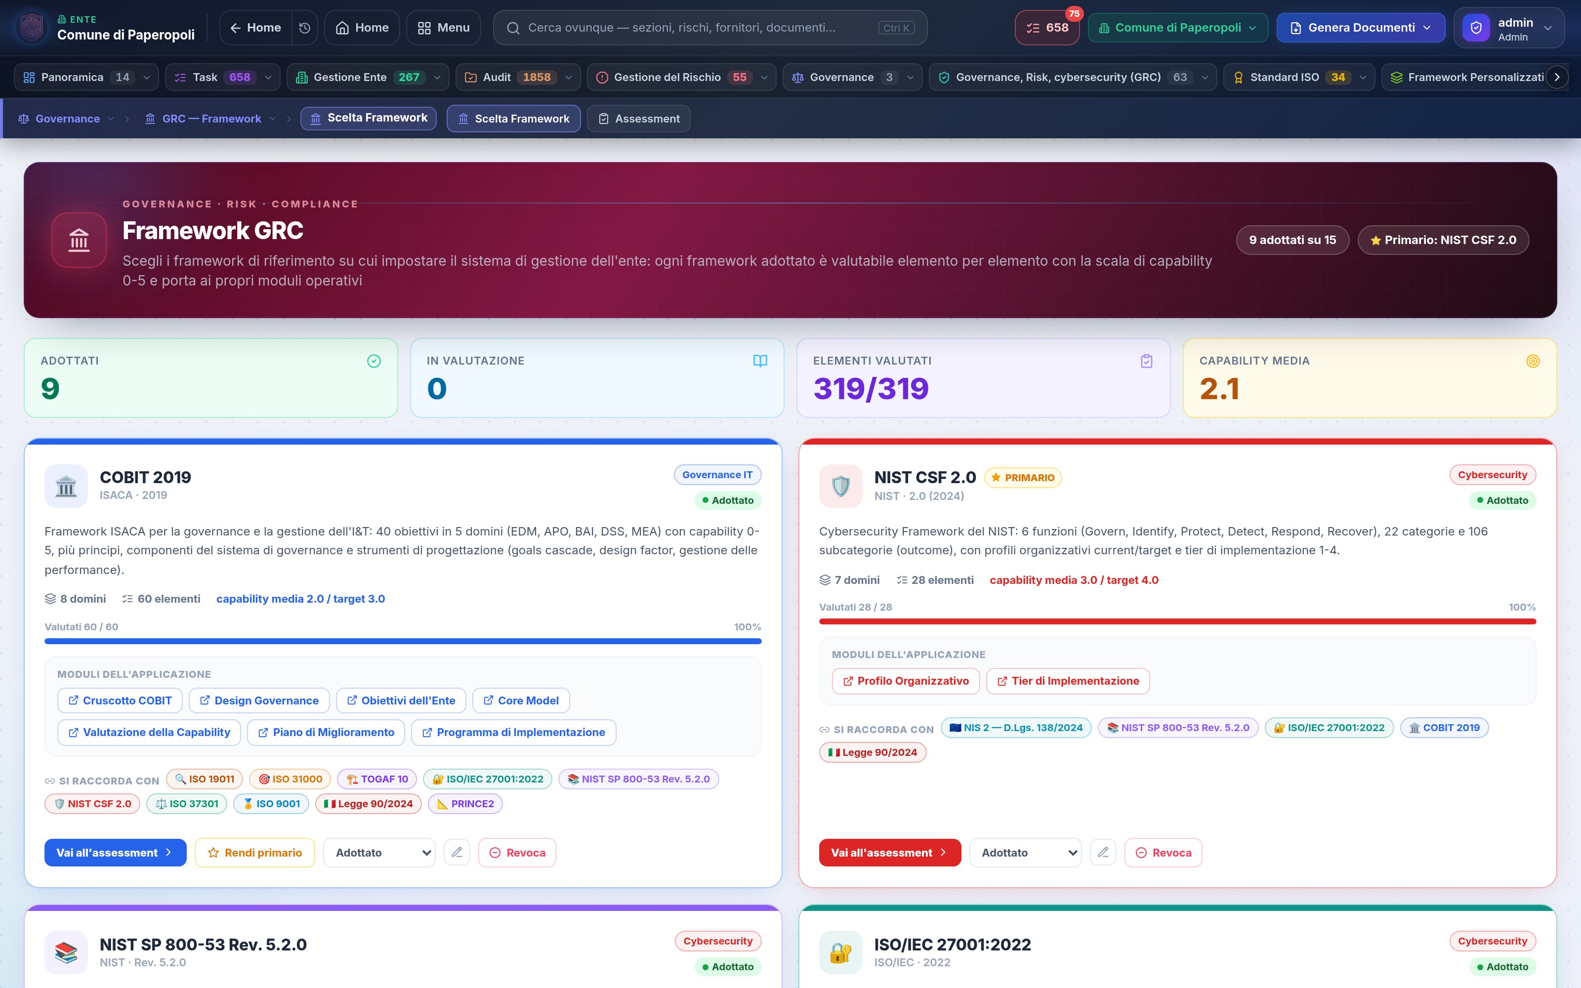Click the Capability Media target icon
The width and height of the screenshot is (1581, 988).
click(x=1533, y=361)
